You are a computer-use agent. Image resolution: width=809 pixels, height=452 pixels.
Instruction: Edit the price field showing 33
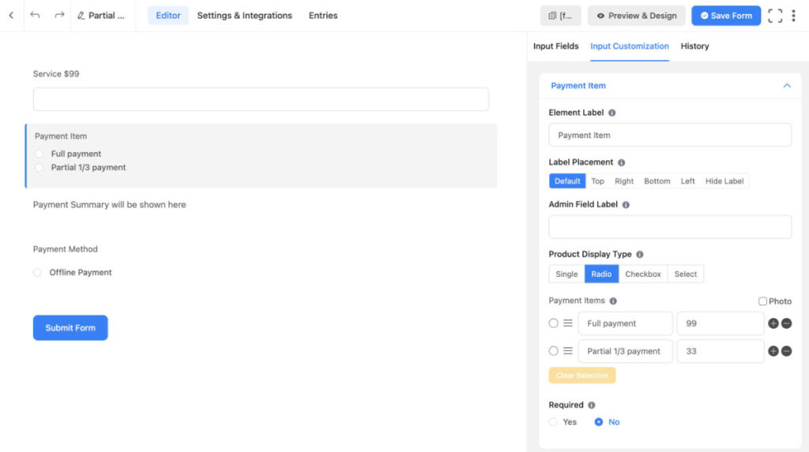(x=721, y=351)
